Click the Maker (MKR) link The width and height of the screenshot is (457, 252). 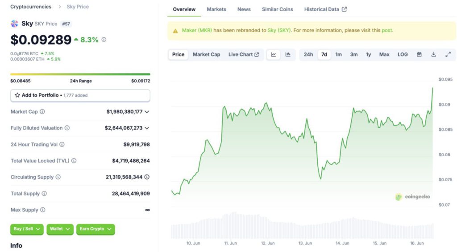(197, 30)
